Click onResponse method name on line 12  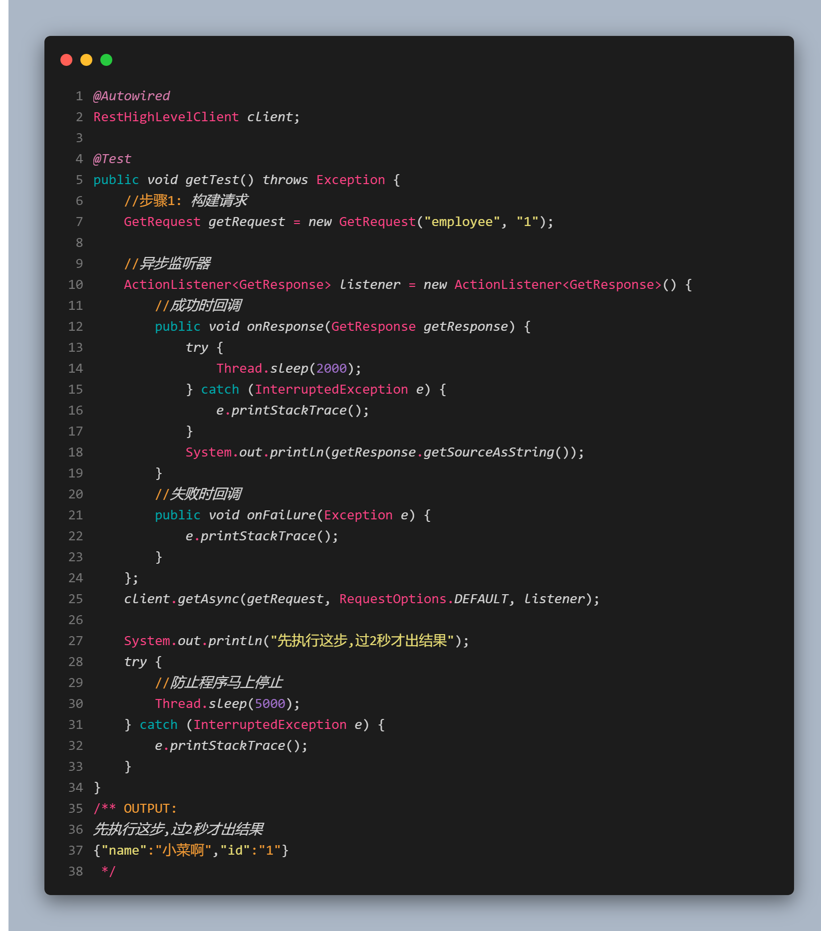285,326
